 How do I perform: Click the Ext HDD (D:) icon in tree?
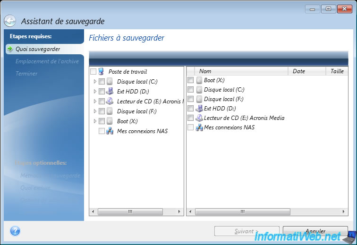click(x=110, y=92)
